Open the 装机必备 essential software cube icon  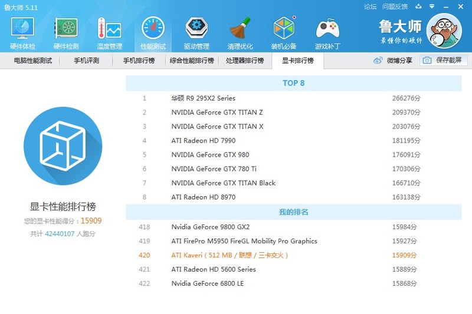click(x=284, y=33)
